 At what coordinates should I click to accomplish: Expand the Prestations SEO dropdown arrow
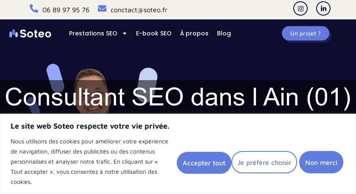[x=125, y=34]
